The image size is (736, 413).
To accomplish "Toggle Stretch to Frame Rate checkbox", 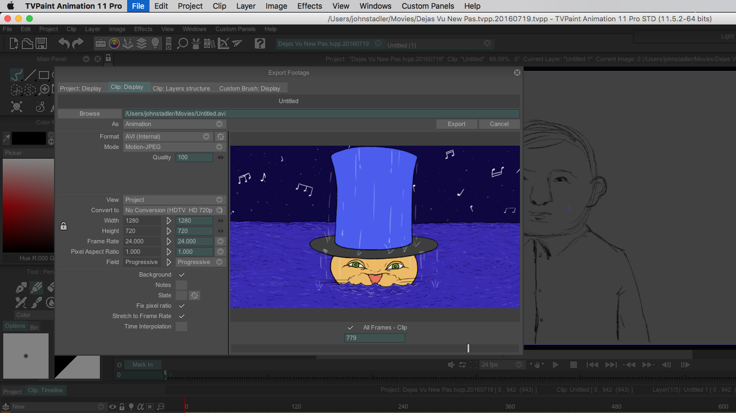I will 182,316.
